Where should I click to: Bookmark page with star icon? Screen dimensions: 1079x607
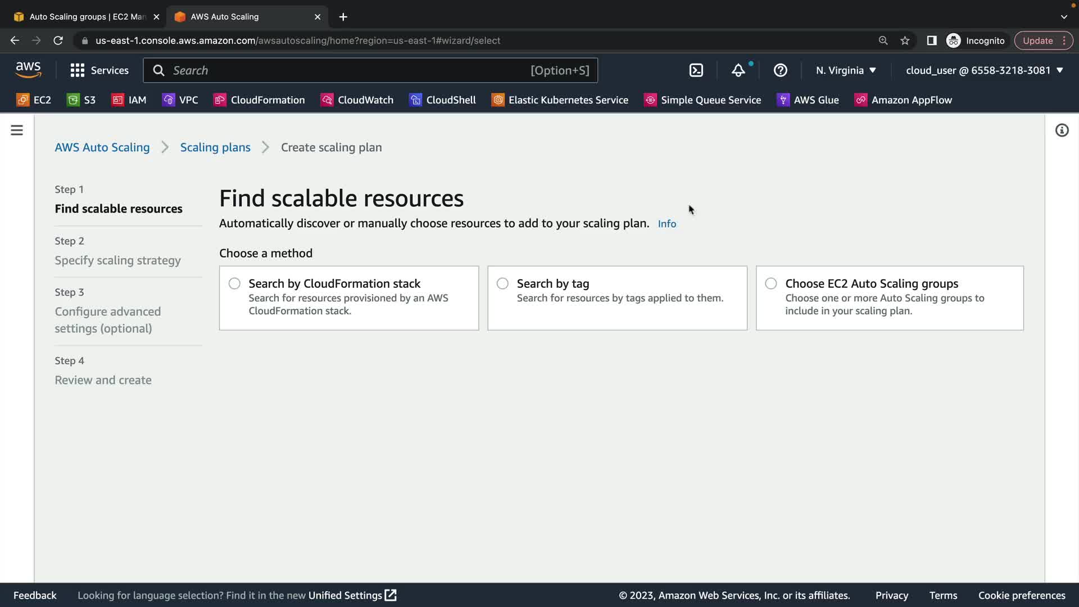pyautogui.click(x=905, y=40)
